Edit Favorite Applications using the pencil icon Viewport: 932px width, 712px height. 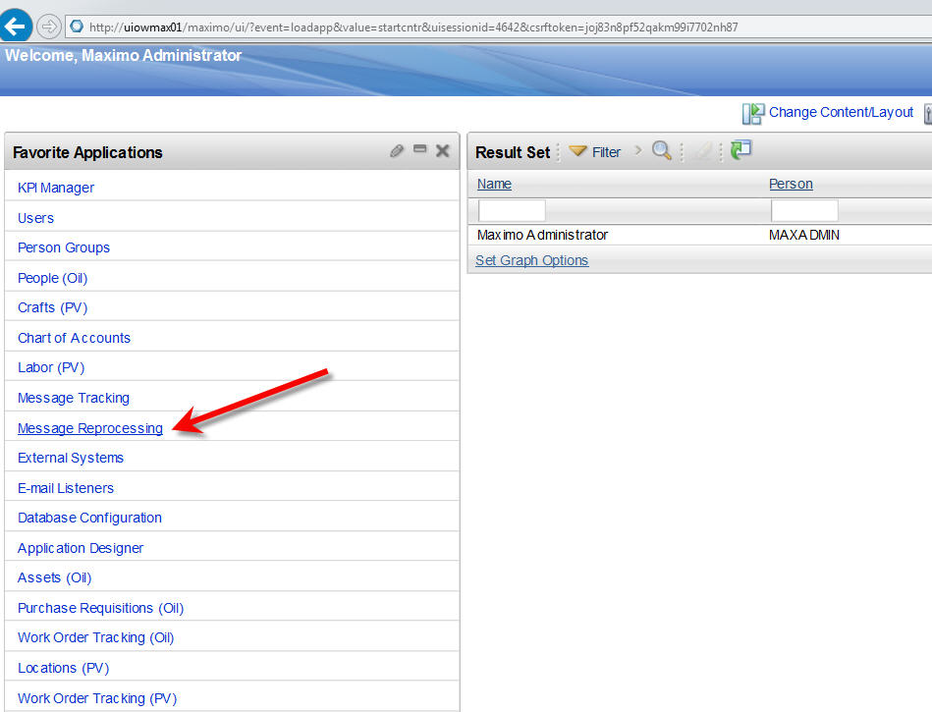coord(396,151)
